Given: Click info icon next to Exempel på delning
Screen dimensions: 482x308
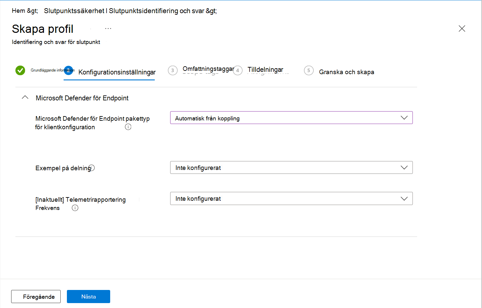Looking at the screenshot, I should coord(92,168).
